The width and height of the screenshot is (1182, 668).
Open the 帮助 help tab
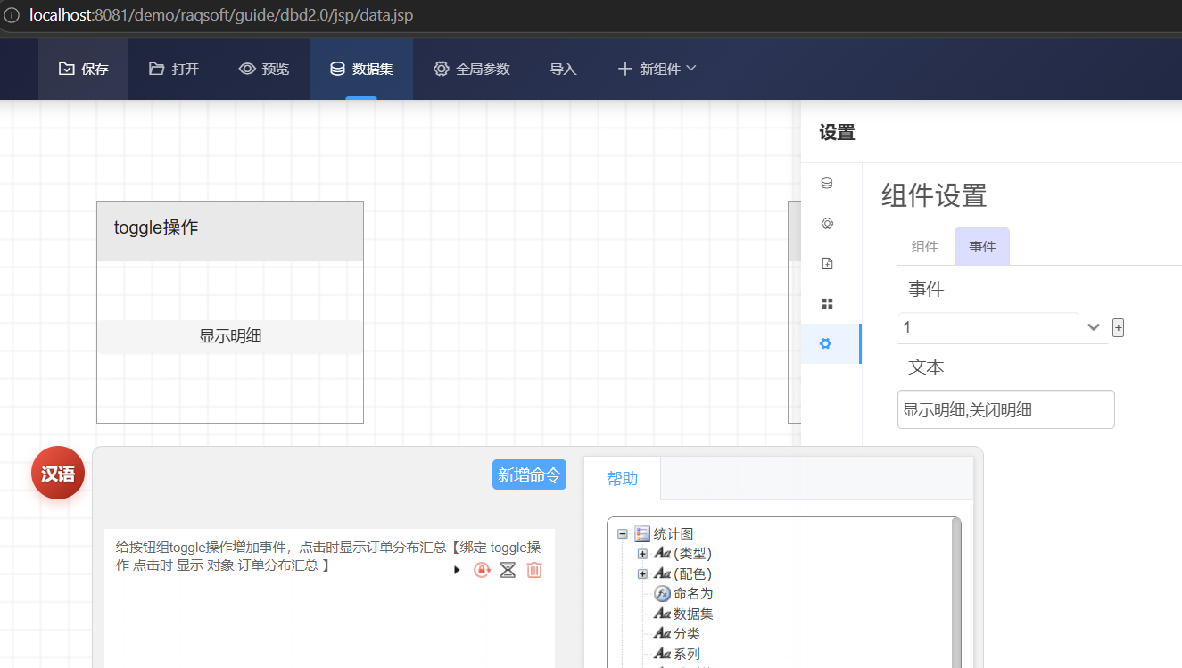tap(623, 478)
